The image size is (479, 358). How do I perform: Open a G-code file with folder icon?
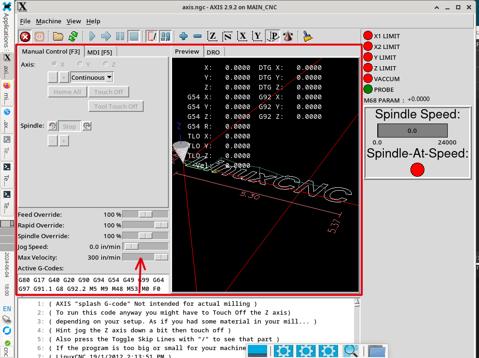click(58, 37)
